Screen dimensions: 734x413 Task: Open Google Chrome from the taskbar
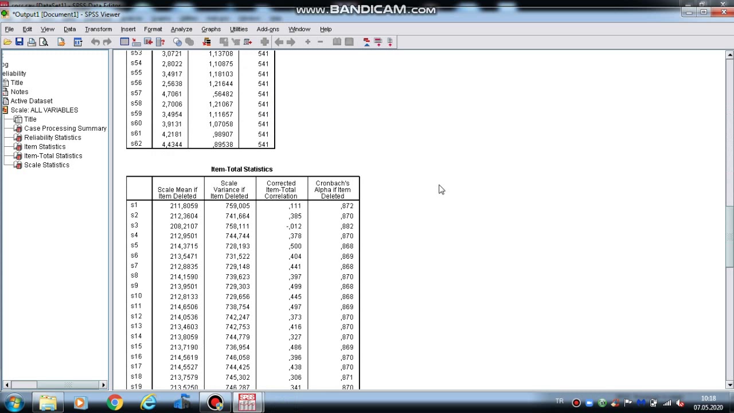coord(115,403)
